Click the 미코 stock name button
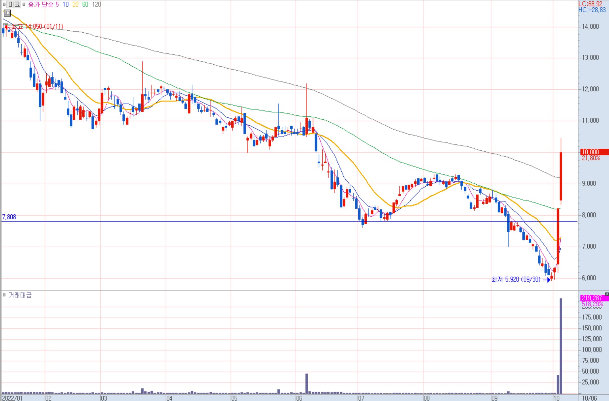609x401 pixels. coord(13,4)
